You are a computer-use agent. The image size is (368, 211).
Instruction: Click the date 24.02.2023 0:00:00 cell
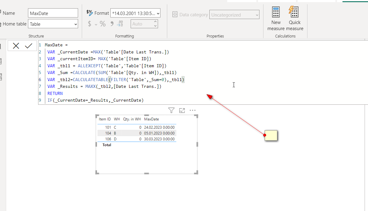[x=159, y=127]
